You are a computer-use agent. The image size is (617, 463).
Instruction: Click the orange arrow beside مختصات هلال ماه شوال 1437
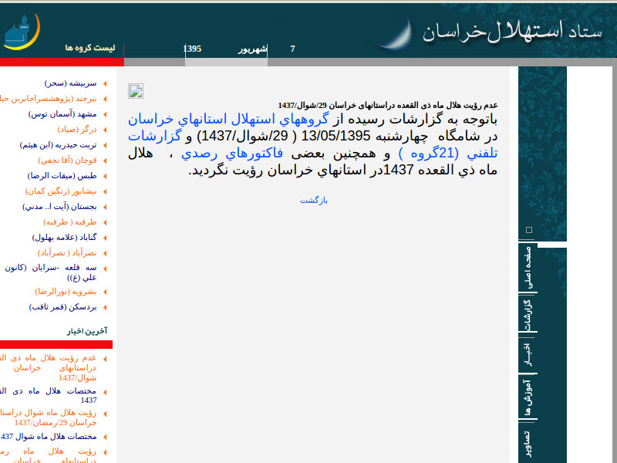tap(106, 437)
